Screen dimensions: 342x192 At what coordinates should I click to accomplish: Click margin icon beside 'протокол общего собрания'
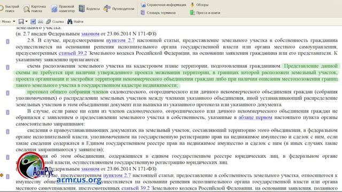click(7, 93)
